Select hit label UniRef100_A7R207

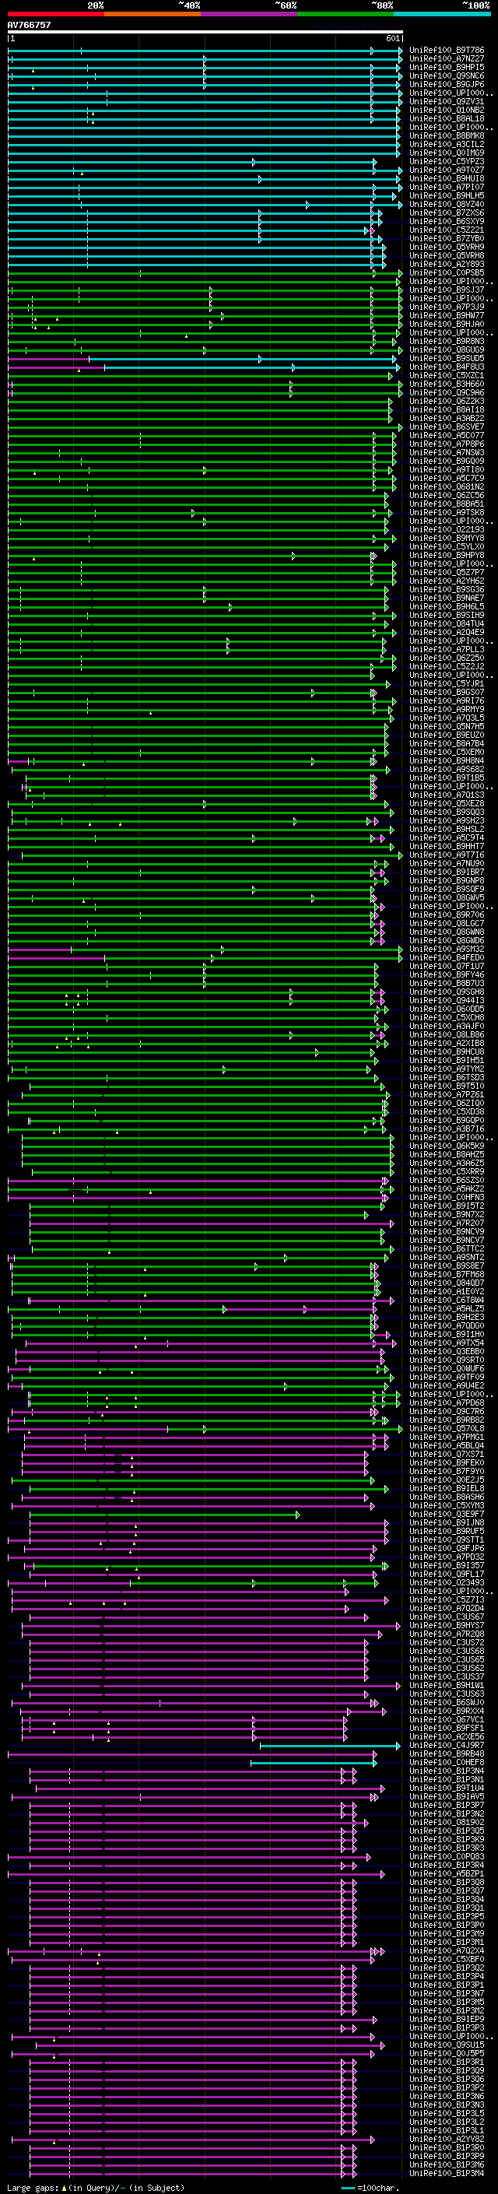tap(447, 1222)
